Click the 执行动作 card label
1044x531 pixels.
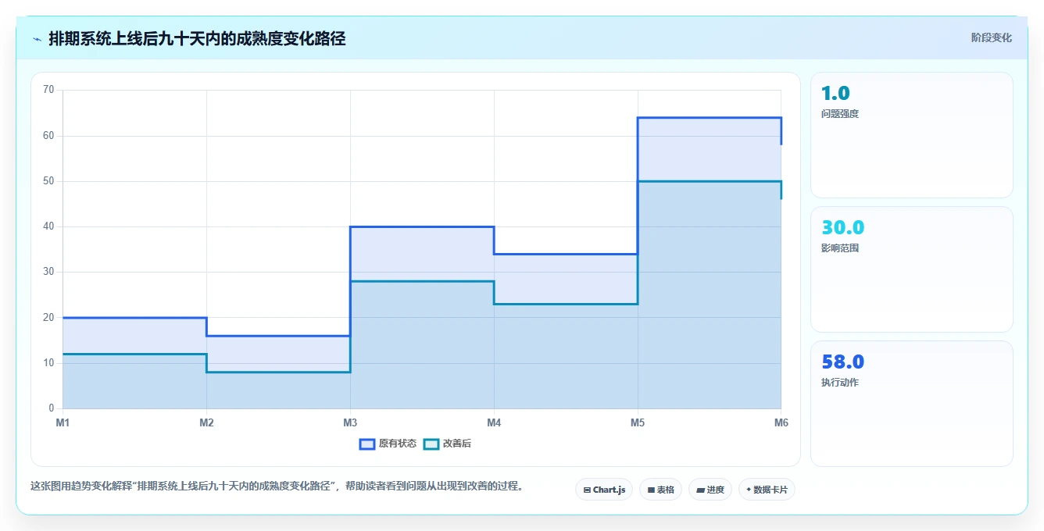pyautogui.click(x=840, y=383)
